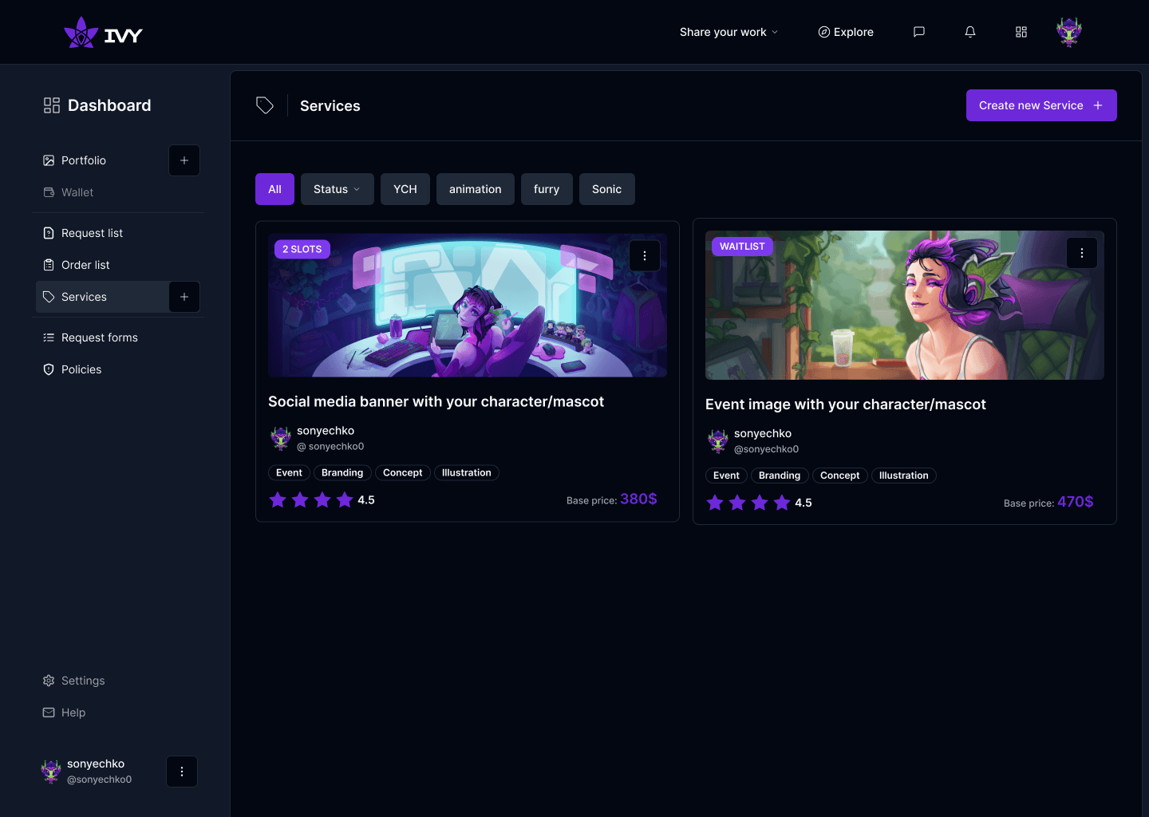Open the profile avatar in the header
The width and height of the screenshot is (1149, 817).
click(x=1069, y=32)
